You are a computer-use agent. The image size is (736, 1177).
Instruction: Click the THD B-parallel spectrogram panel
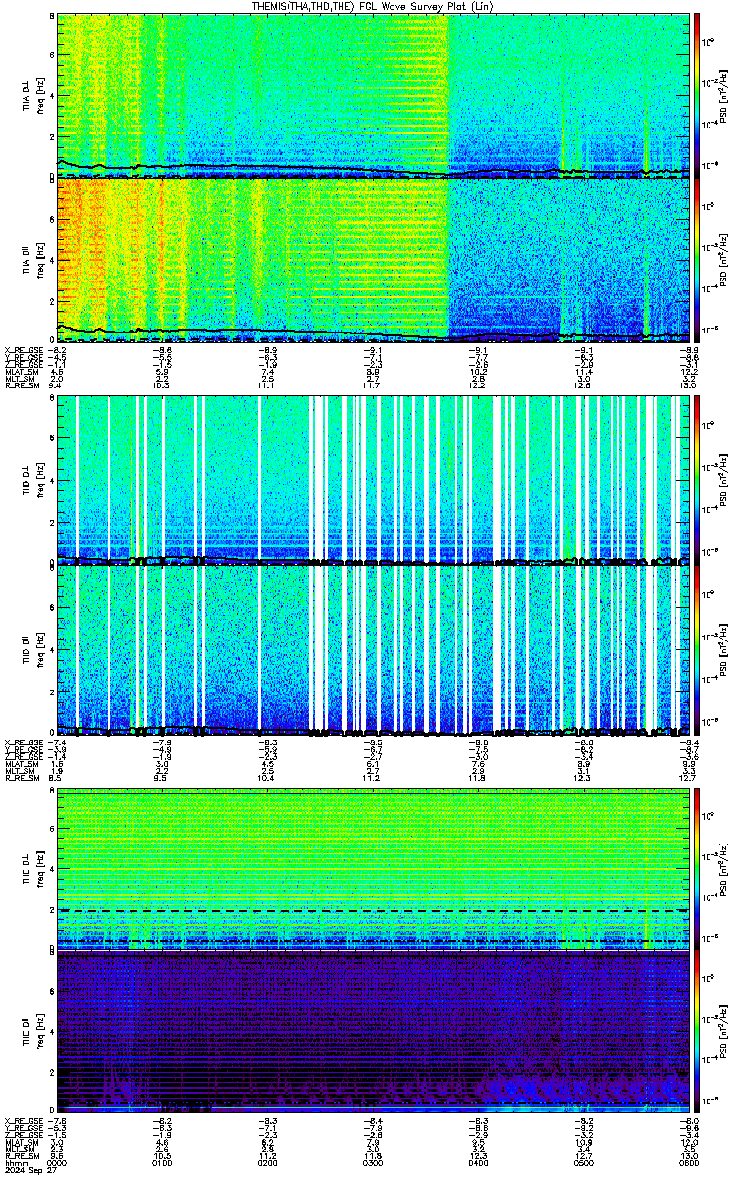point(372,652)
